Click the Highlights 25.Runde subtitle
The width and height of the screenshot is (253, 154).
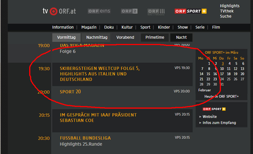point(81,144)
